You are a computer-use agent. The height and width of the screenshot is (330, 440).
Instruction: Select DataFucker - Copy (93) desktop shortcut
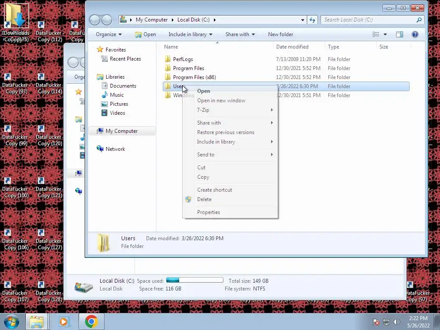click(17, 84)
